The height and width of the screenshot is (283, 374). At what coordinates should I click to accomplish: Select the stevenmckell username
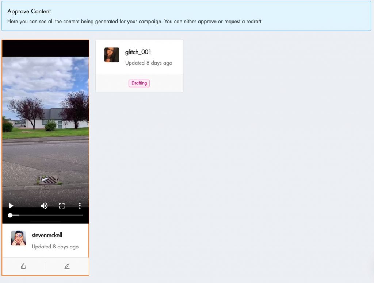47,235
